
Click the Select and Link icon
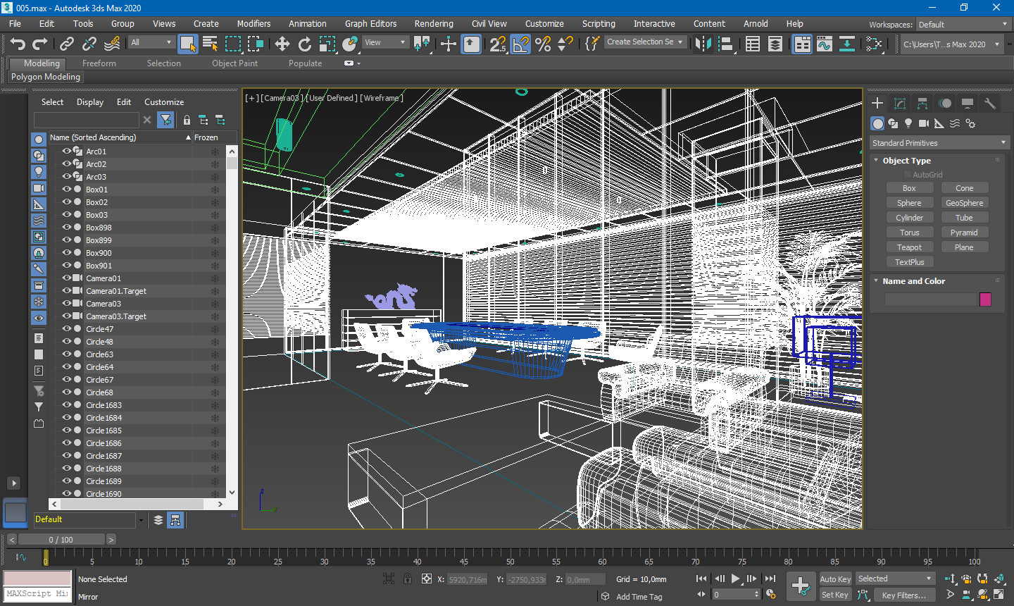(x=67, y=44)
